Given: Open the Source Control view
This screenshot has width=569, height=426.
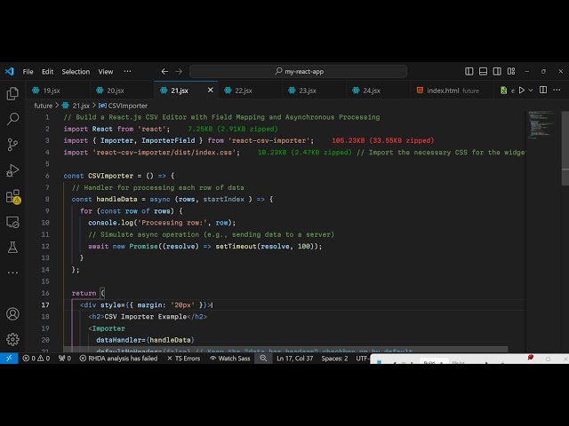Looking at the screenshot, I should [12, 144].
